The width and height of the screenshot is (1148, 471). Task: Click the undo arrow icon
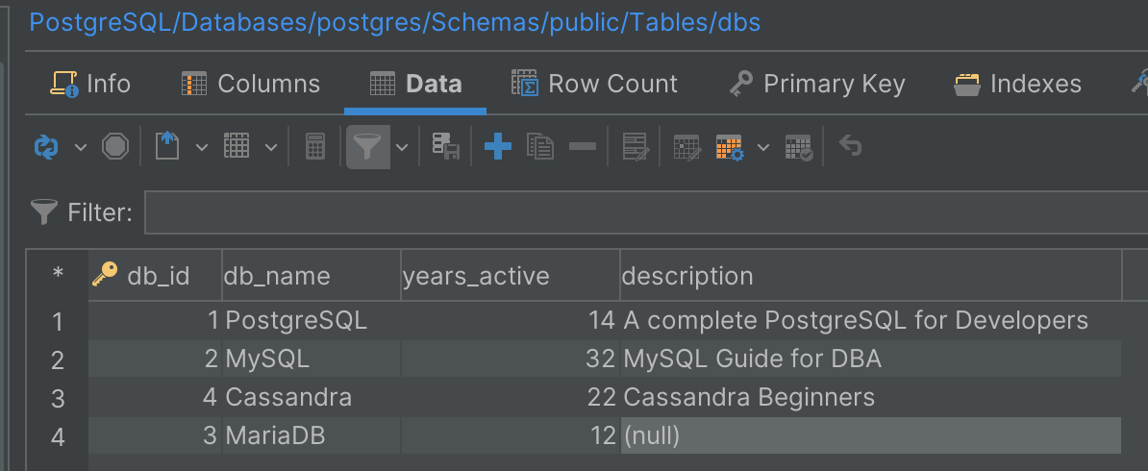[x=850, y=147]
